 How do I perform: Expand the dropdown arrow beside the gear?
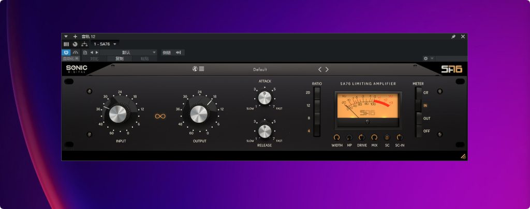tap(432, 59)
